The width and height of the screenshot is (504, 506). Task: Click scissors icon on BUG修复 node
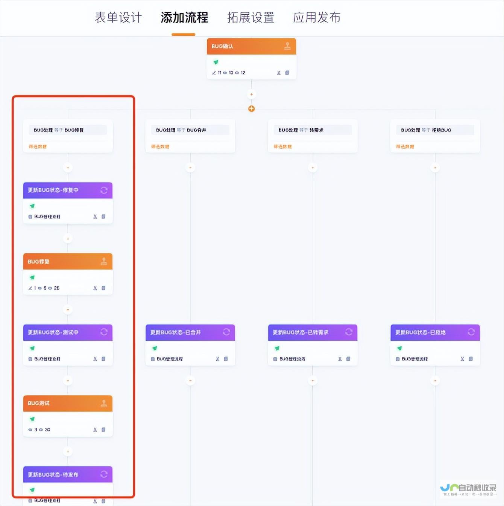pyautogui.click(x=95, y=288)
